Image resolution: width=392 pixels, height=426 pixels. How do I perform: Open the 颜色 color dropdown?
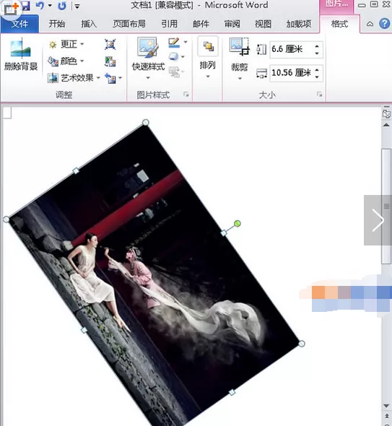[66, 61]
